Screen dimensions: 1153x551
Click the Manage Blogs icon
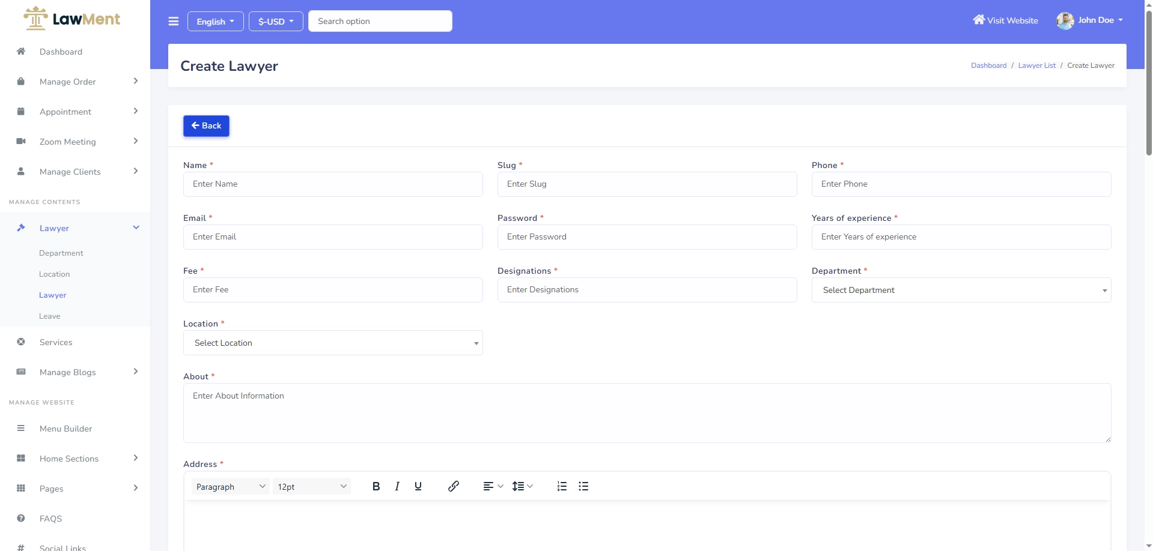[x=21, y=372]
